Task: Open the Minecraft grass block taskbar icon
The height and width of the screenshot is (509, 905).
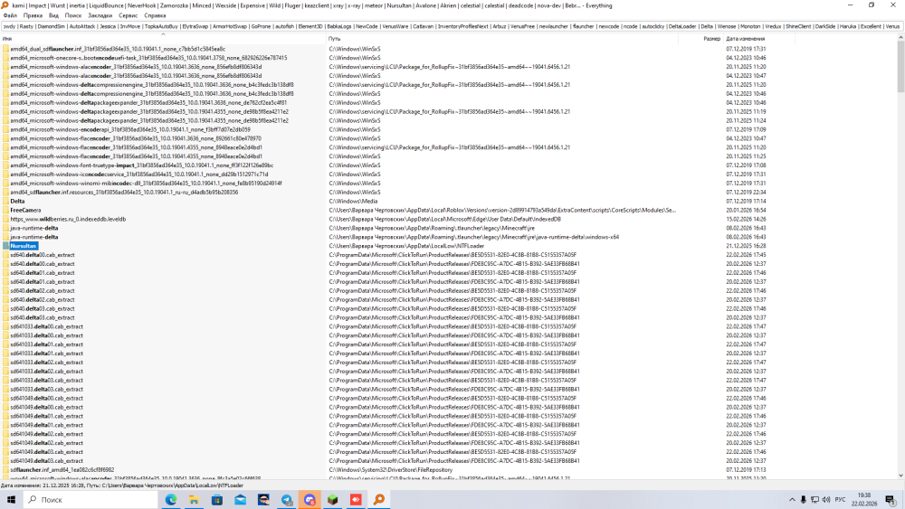Action: pos(333,500)
